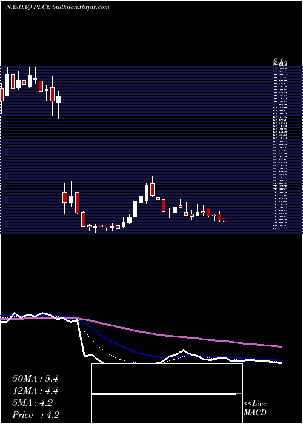The image size is (303, 424).
Task: Click the 50MA : 5.4 label
Action: coord(35,379)
